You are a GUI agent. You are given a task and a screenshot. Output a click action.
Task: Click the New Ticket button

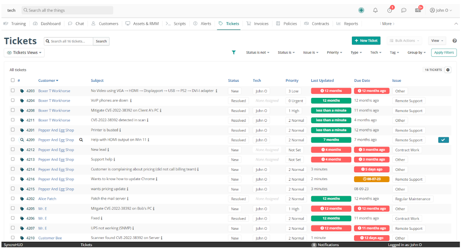click(x=366, y=40)
